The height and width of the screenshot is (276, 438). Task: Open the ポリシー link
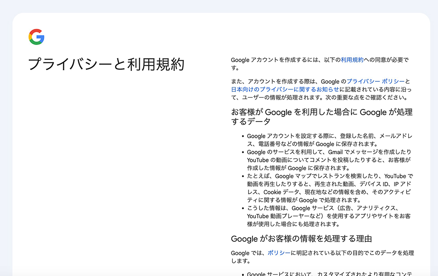279,253
